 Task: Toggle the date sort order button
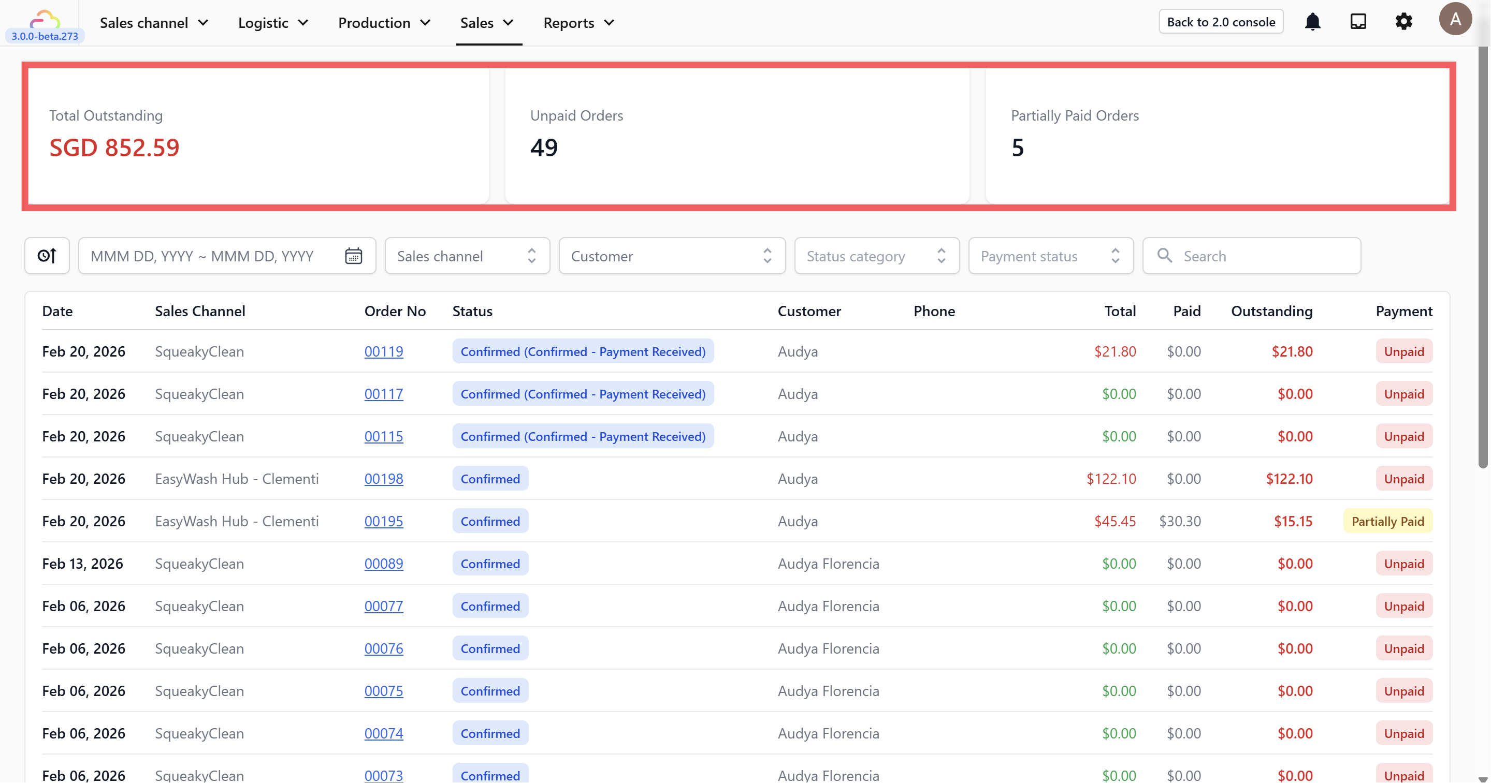coord(47,256)
